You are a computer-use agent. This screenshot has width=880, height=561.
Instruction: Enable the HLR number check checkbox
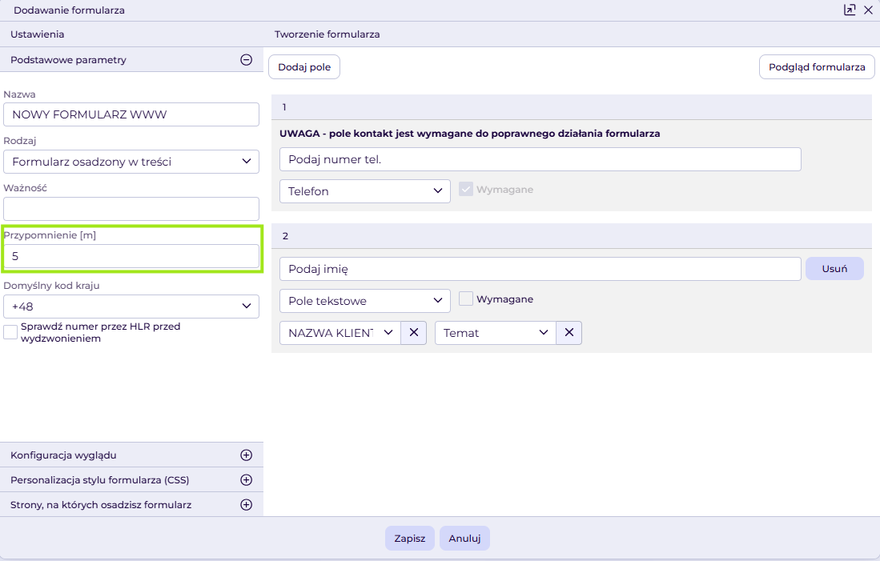pyautogui.click(x=10, y=332)
